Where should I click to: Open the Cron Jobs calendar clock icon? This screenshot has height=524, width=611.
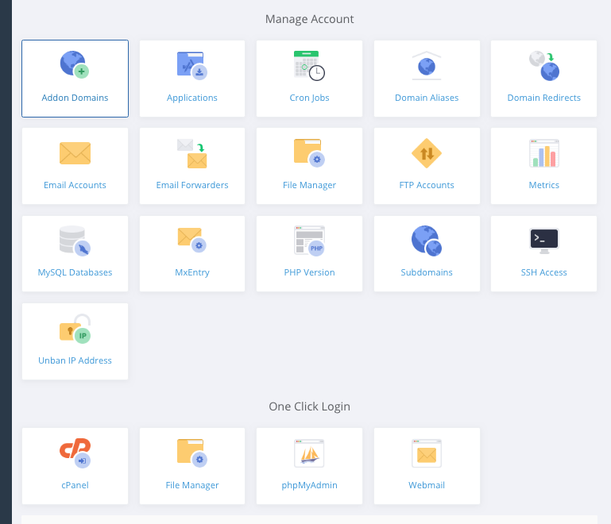[309, 64]
